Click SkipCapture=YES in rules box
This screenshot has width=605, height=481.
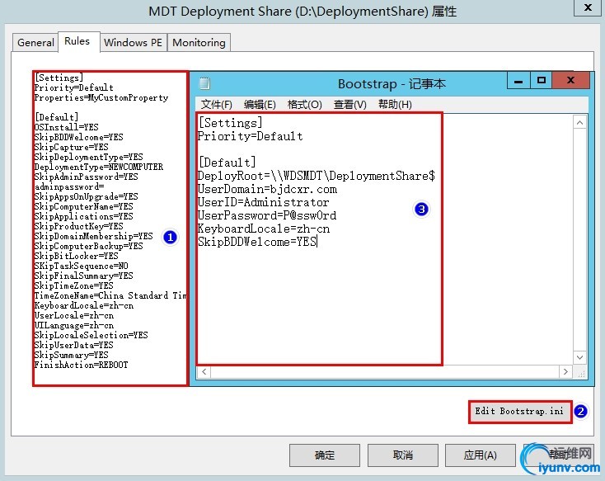[x=72, y=147]
